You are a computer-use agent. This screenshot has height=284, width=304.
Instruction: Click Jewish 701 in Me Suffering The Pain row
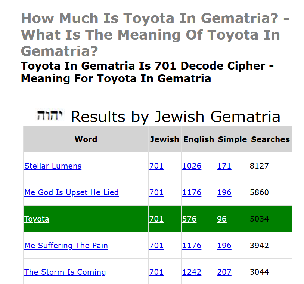(x=156, y=246)
